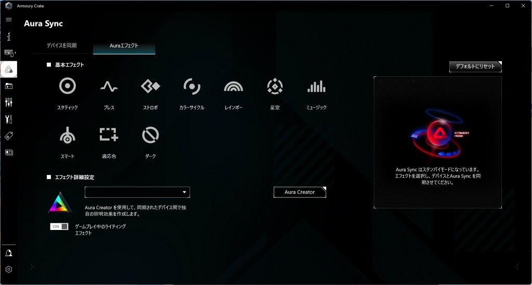Click the デフォルトにリセット button

(x=475, y=66)
